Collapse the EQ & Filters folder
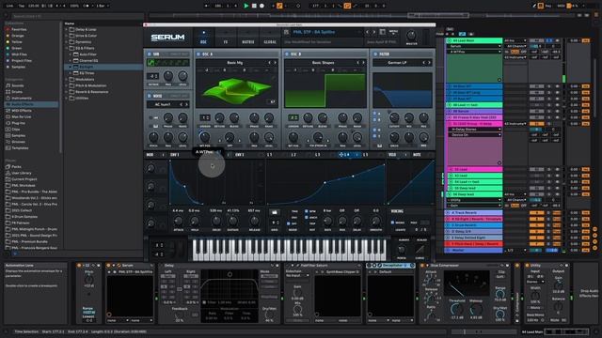This screenshot has width=602, height=338. 67,48
